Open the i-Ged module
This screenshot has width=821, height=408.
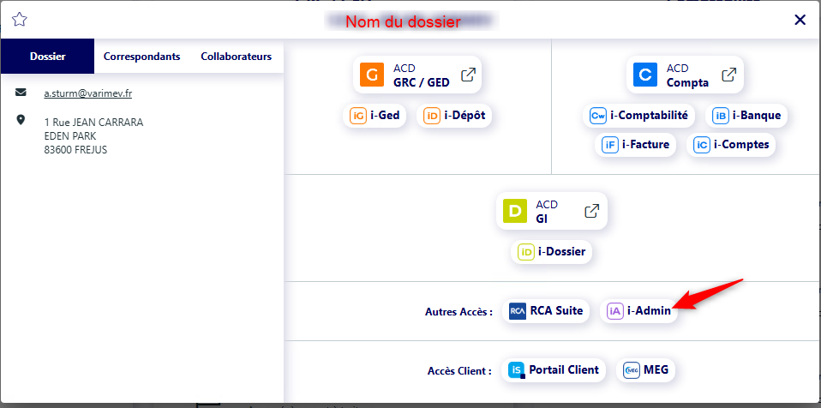pyautogui.click(x=375, y=115)
